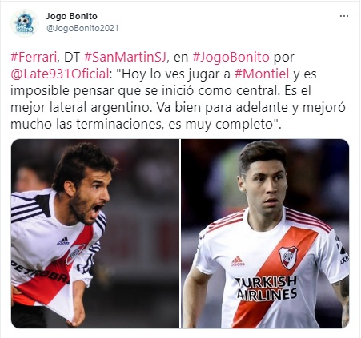Click the River Plate crest on left jersey

click(74, 254)
